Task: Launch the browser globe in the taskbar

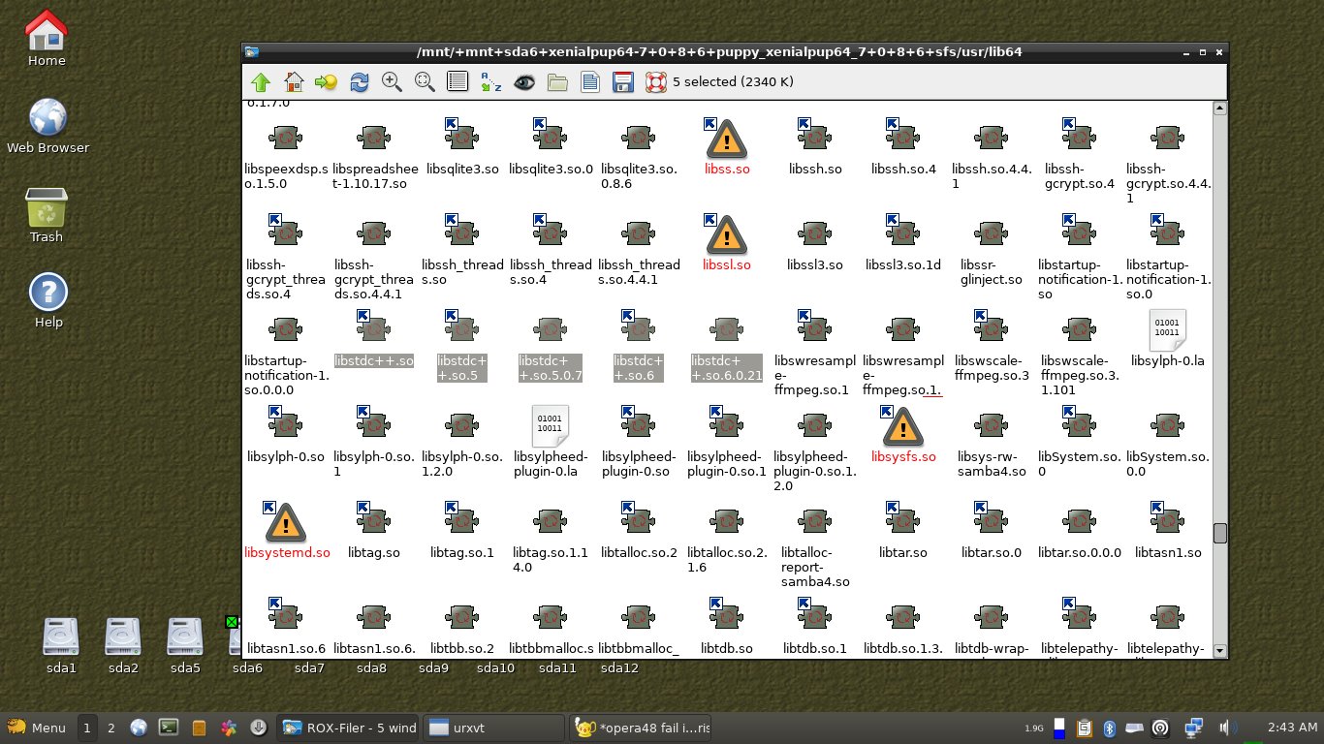Action: (x=138, y=728)
